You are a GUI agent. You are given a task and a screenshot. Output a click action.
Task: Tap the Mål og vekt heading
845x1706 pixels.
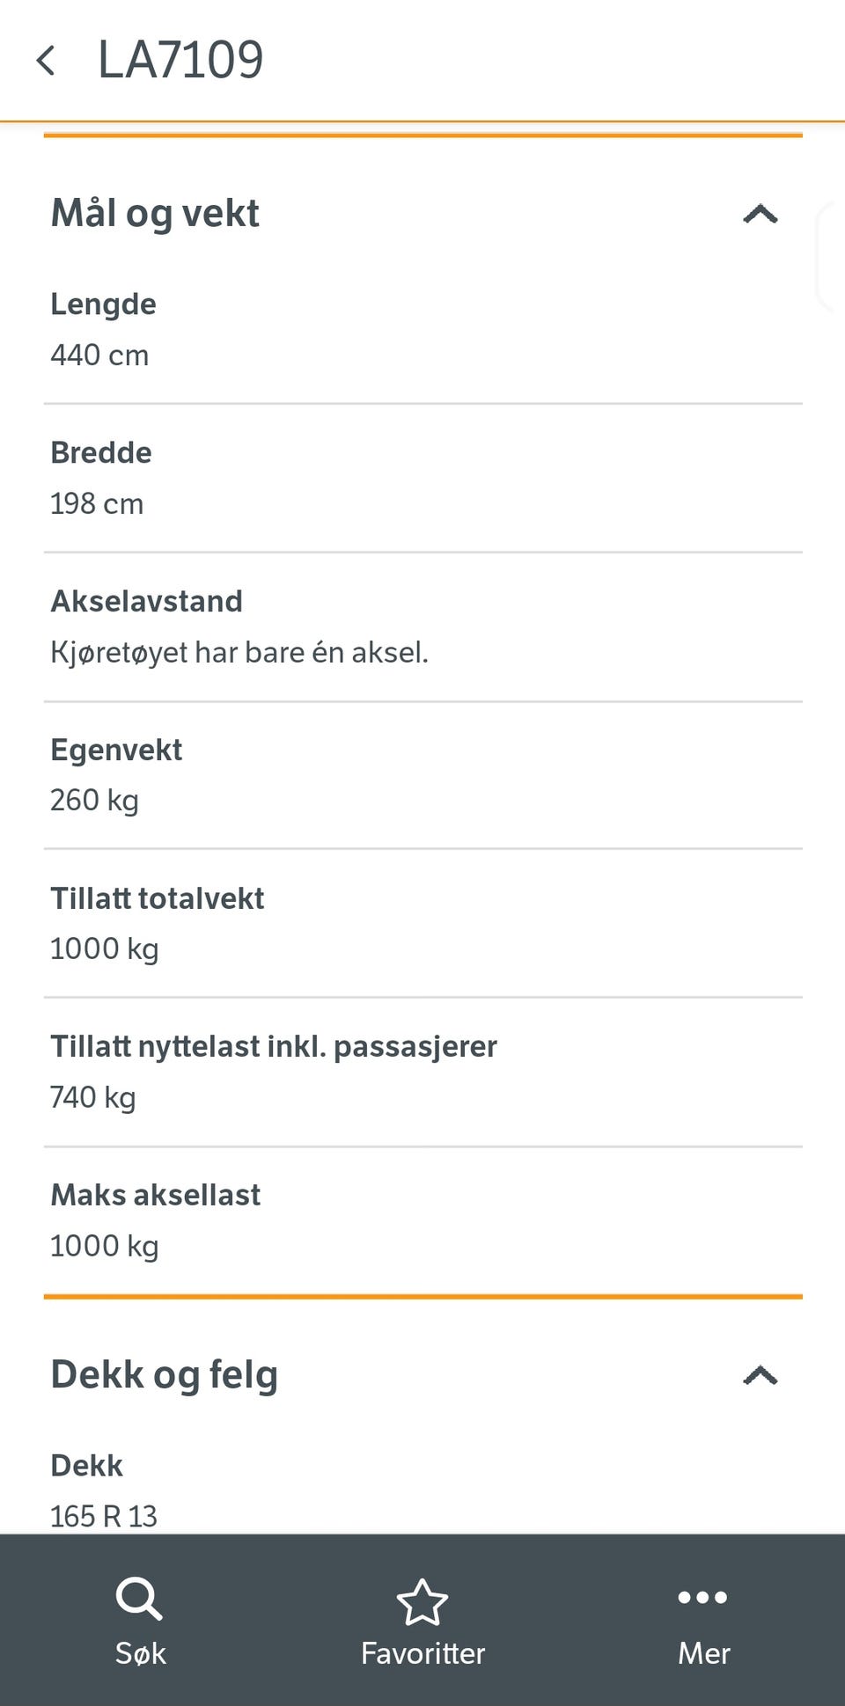(155, 214)
